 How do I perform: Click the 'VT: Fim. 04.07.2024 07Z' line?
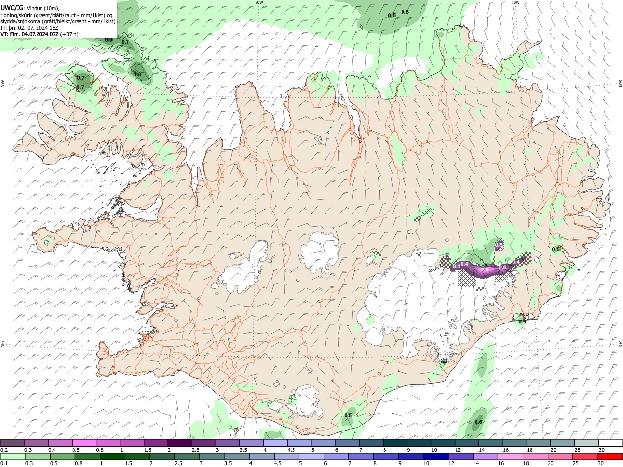tap(30, 34)
